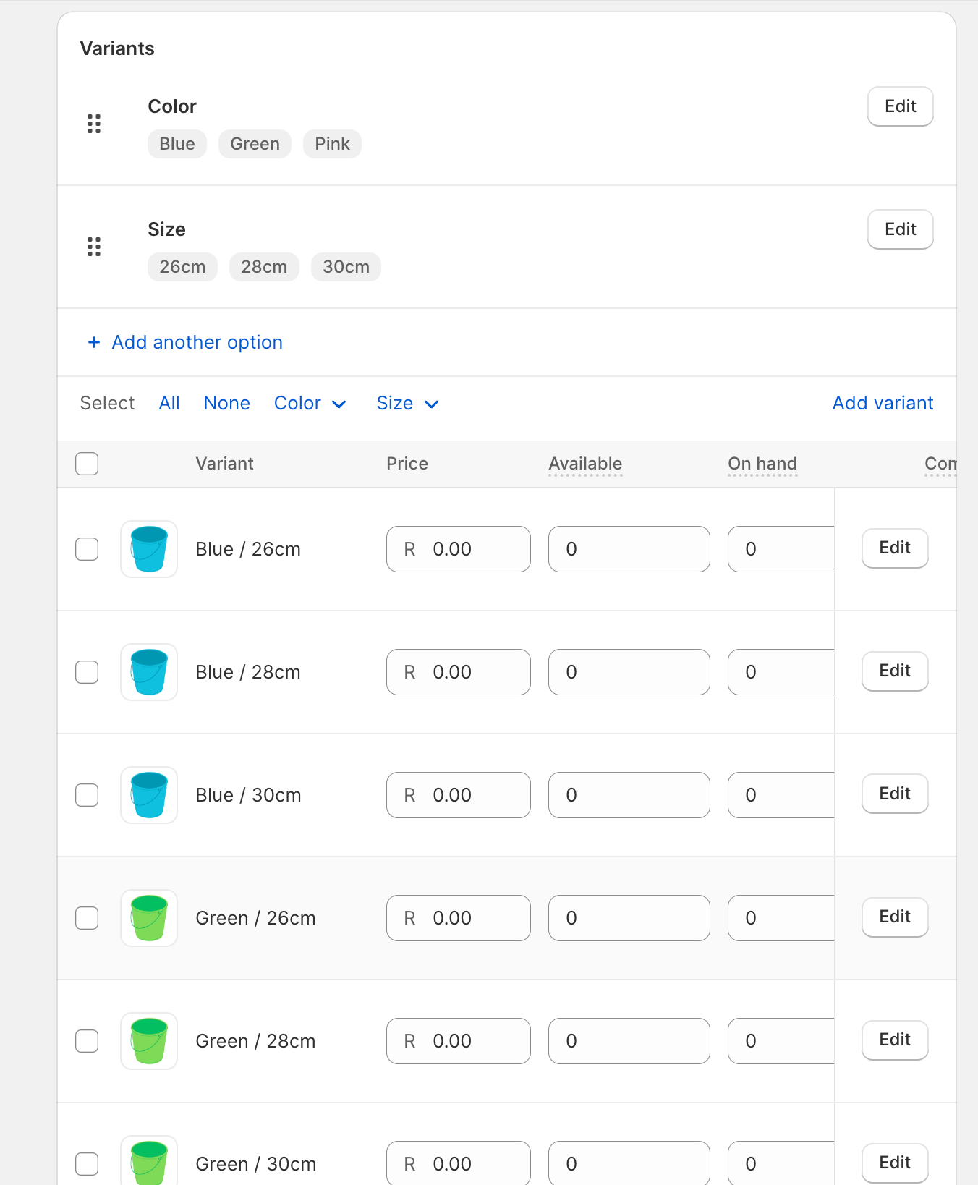
Task: Click the Add variant link
Action: (x=883, y=404)
